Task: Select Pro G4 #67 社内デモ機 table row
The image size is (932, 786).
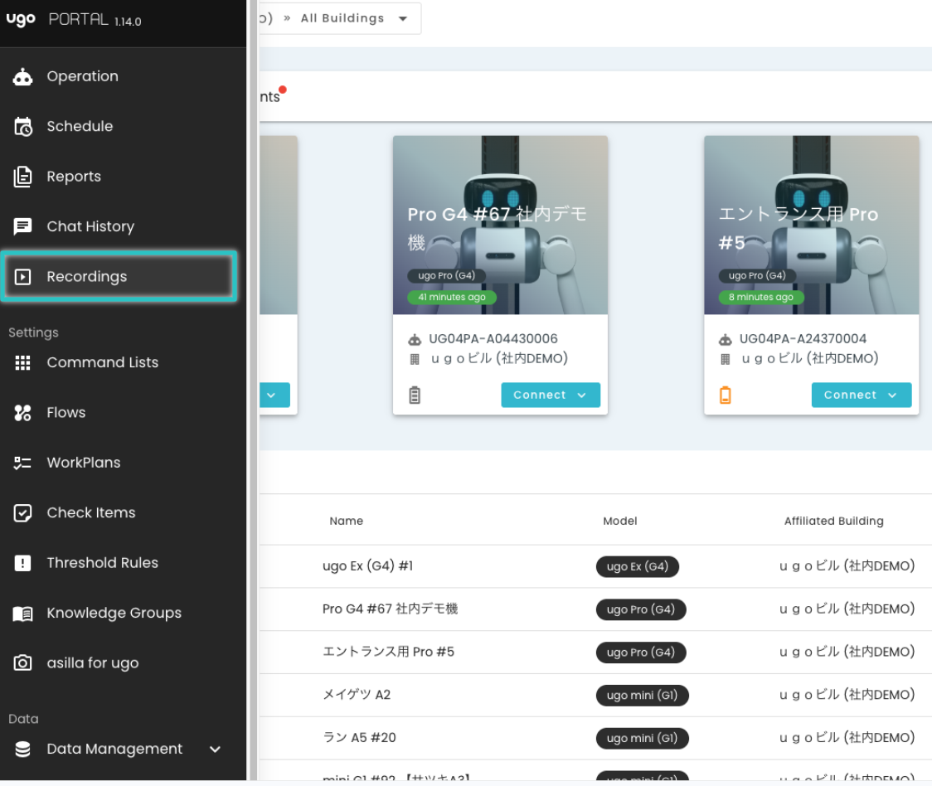Action: pyautogui.click(x=595, y=609)
